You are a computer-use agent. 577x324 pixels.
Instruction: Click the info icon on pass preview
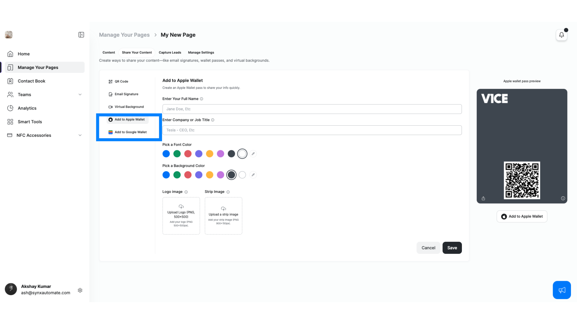coord(563,199)
